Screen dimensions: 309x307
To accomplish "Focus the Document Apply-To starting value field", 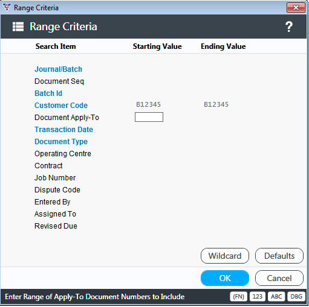I will click(149, 117).
